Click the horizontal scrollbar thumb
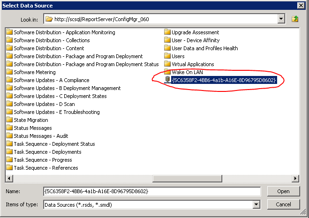The image size is (309, 218). [x=187, y=179]
